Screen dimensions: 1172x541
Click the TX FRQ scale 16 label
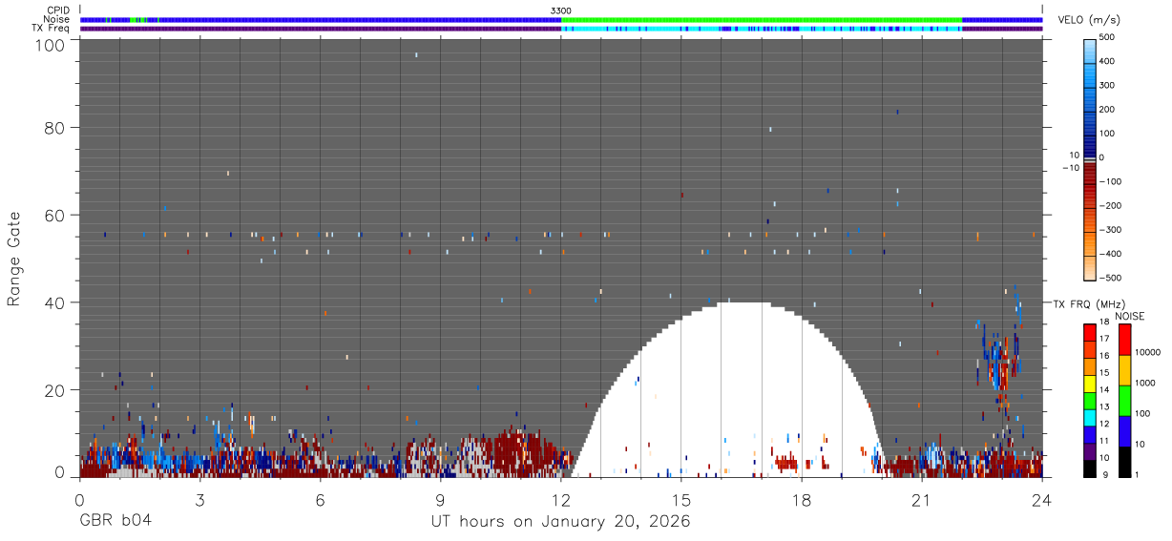point(1102,355)
